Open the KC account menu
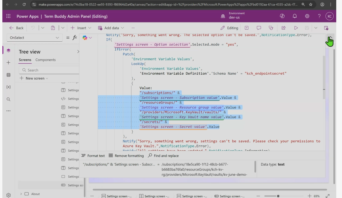 tap(330, 16)
